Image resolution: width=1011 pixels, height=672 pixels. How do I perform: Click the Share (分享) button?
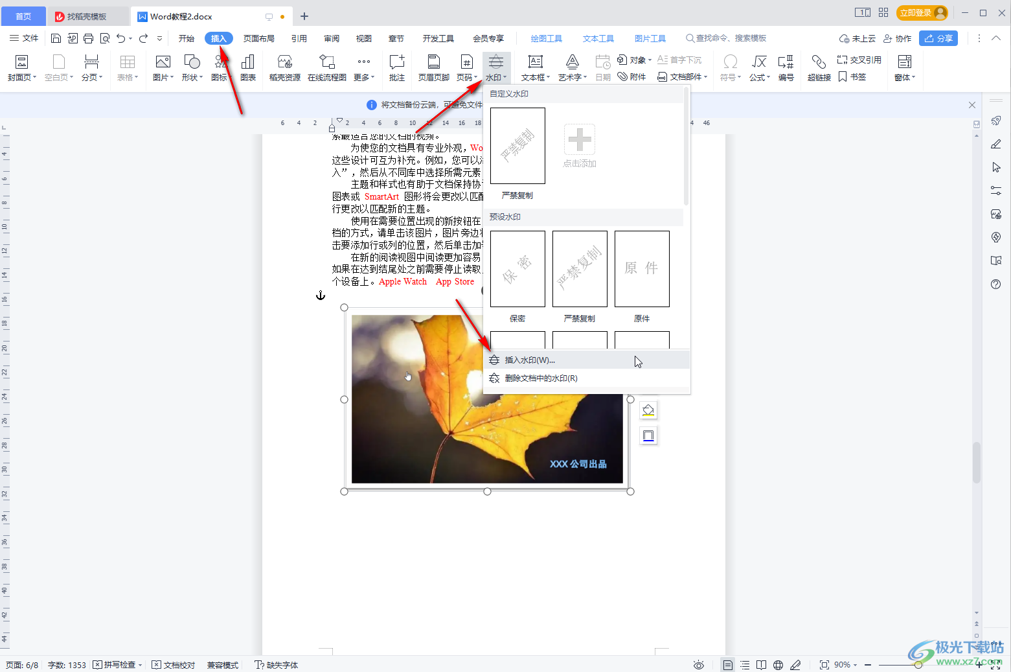click(x=938, y=38)
